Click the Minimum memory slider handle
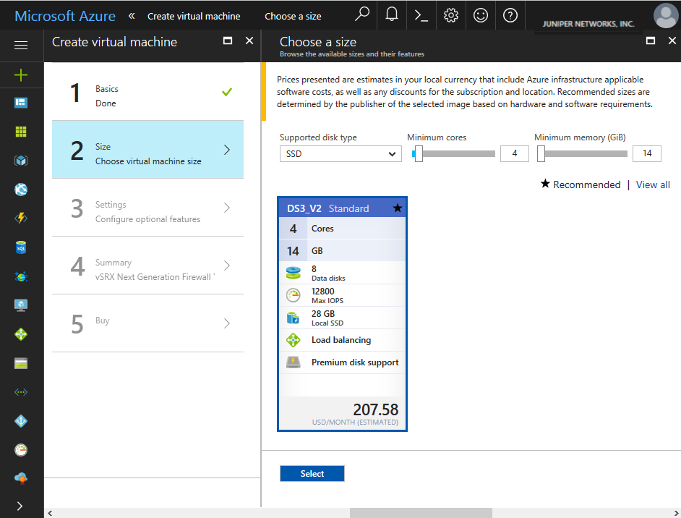This screenshot has width=681, height=518. [x=541, y=153]
